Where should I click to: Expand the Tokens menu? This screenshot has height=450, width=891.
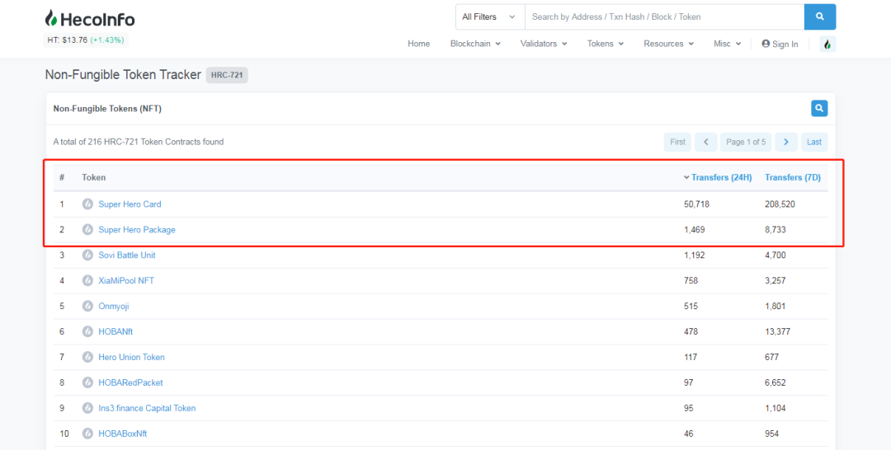pyautogui.click(x=606, y=44)
